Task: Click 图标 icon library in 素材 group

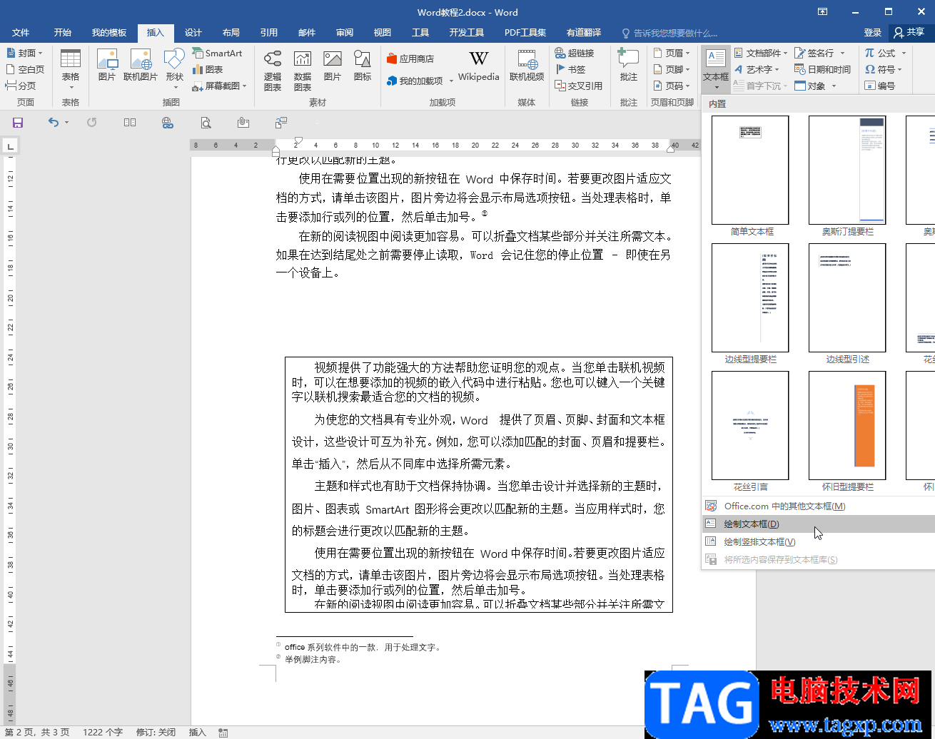Action: point(363,65)
